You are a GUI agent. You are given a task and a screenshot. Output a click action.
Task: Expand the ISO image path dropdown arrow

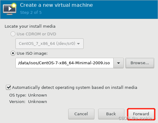point(118,63)
